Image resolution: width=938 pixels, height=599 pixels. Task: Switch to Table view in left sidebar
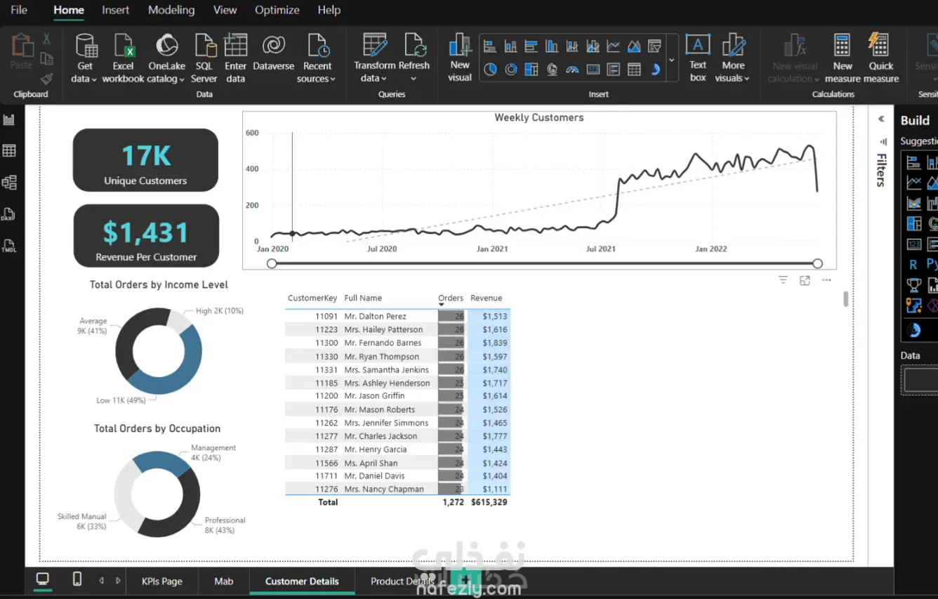(x=9, y=151)
